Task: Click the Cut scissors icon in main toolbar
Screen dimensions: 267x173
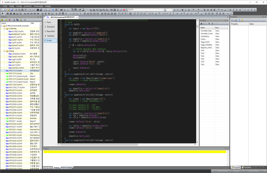Action: [16, 10]
